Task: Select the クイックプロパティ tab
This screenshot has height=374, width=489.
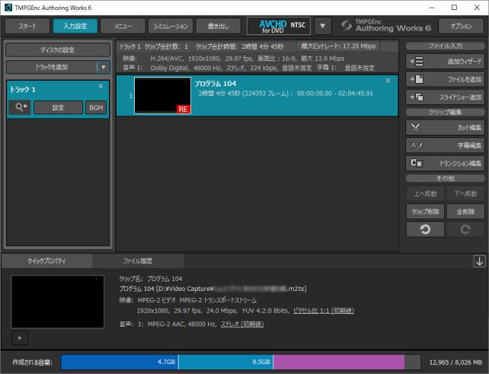Action: pos(46,261)
